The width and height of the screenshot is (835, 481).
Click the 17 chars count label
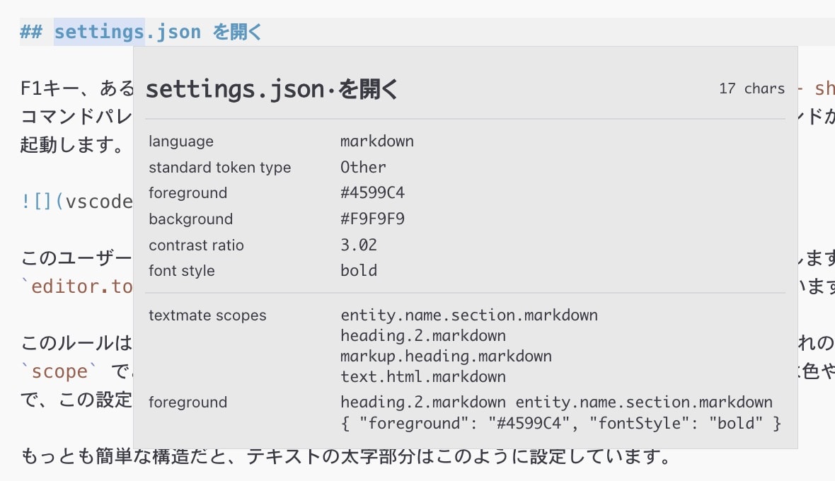[751, 89]
